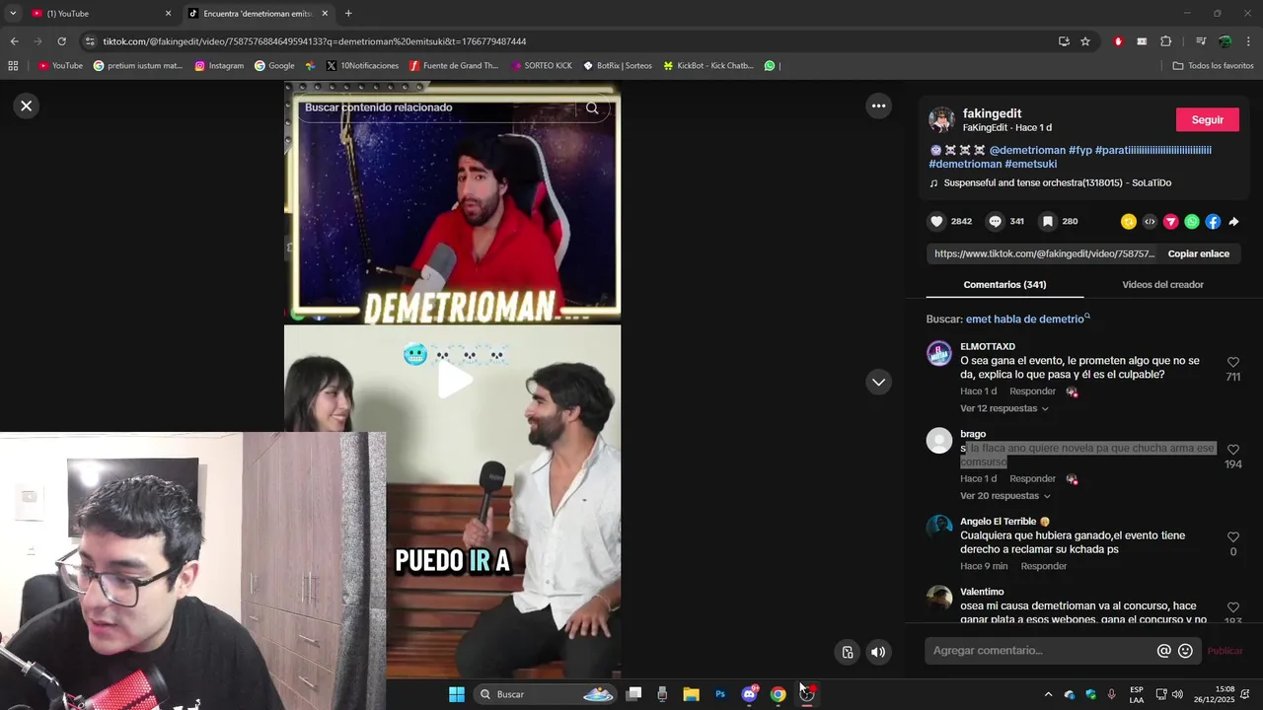1263x710 pixels.
Task: Open emoji picker in comment box
Action: point(1185,651)
